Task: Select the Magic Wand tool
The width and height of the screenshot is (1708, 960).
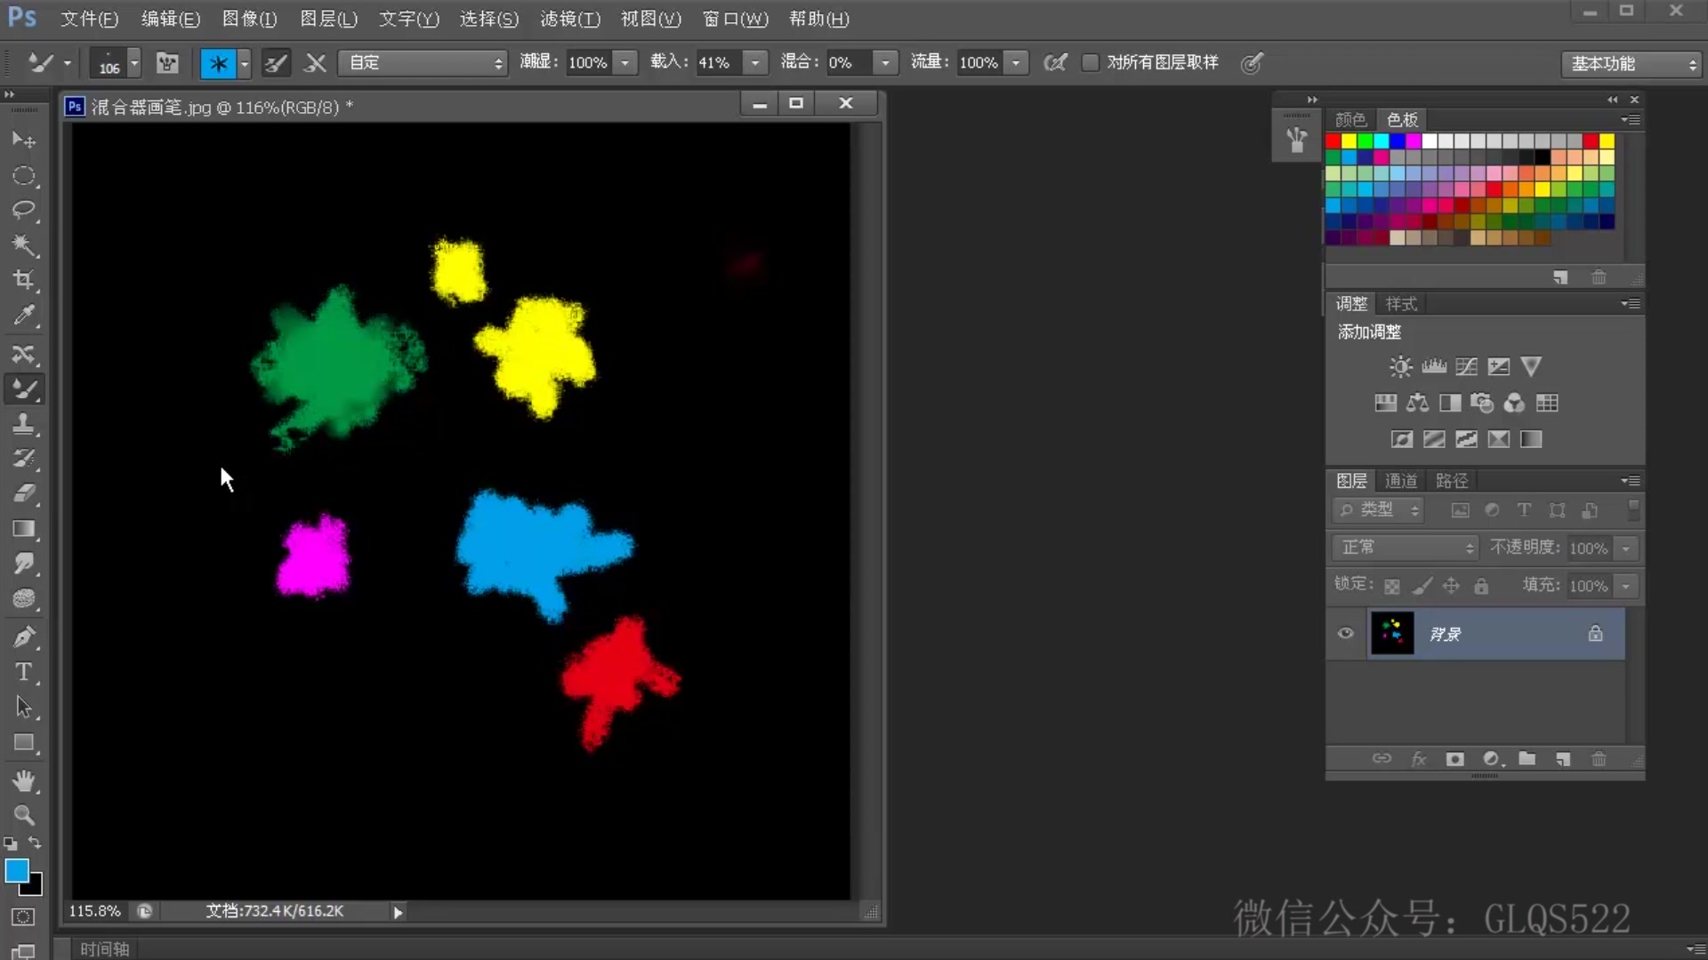Action: 24,244
